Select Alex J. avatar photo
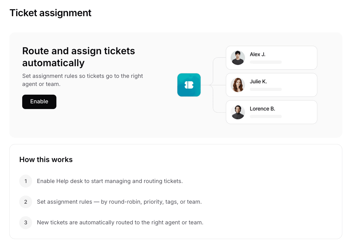The height and width of the screenshot is (251, 360). pos(238,58)
